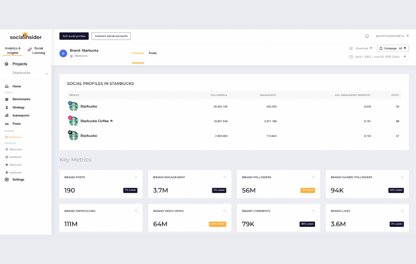Open the Facebook Starbucks profile row name
The width and height of the screenshot is (416, 264).
(x=89, y=106)
